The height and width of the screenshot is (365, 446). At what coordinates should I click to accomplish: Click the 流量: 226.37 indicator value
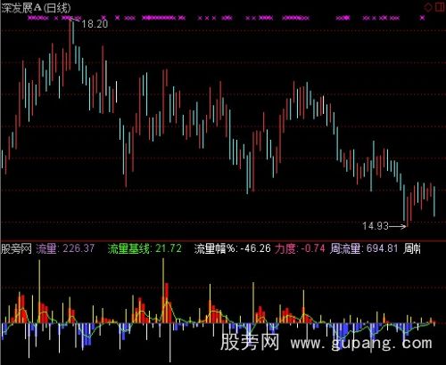pos(65,248)
